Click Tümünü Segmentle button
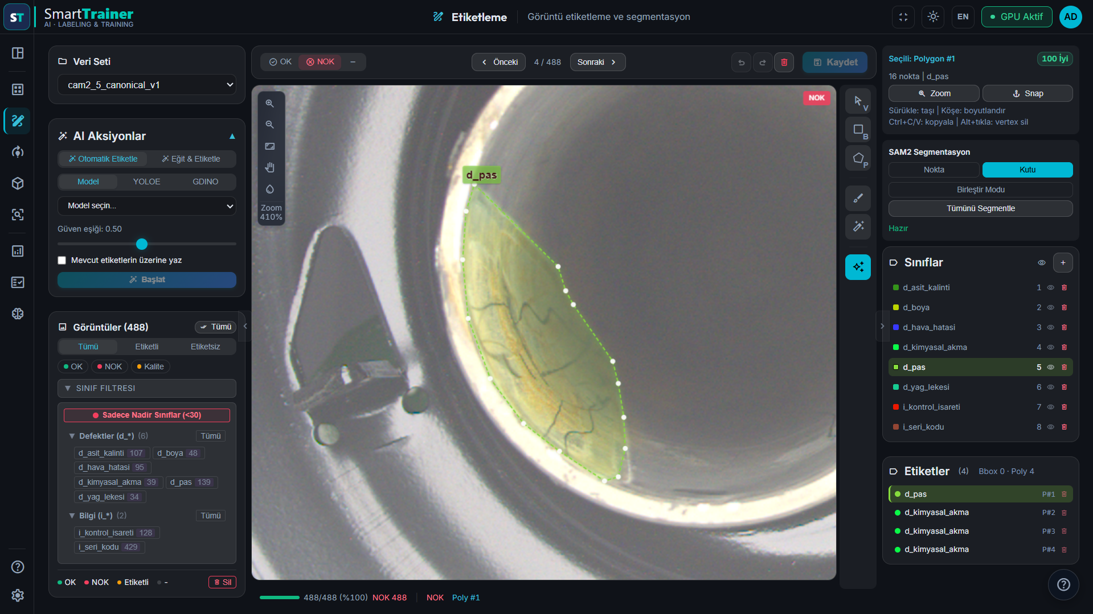 [x=981, y=209]
